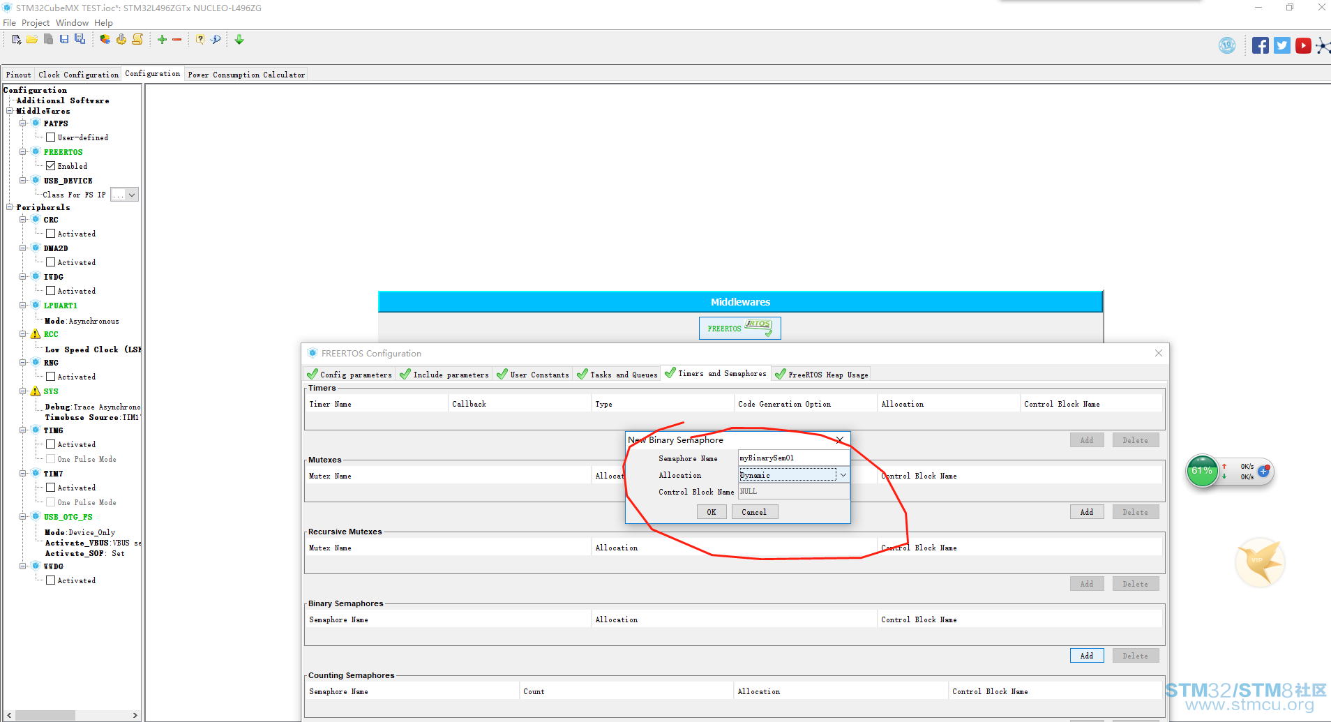Enable FATFS User-defined checkbox
Viewport: 1331px width, 722px height.
(50, 137)
